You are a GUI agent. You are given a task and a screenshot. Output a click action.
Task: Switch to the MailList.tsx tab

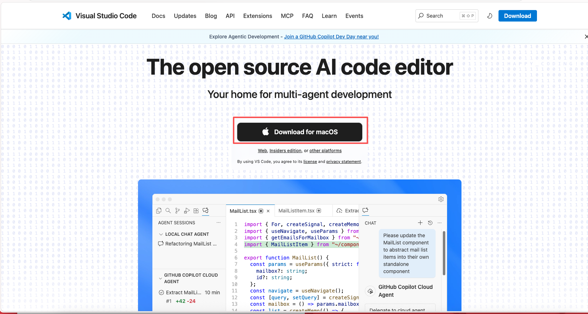(x=250, y=211)
